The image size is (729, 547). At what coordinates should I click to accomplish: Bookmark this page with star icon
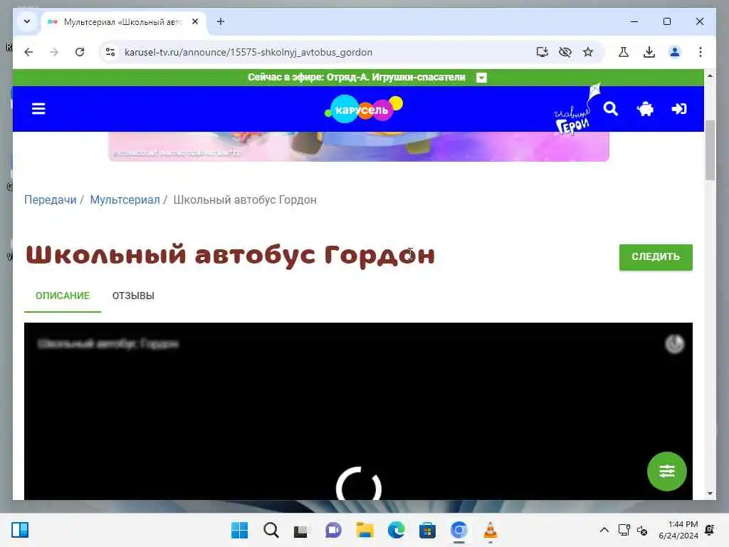pos(587,52)
